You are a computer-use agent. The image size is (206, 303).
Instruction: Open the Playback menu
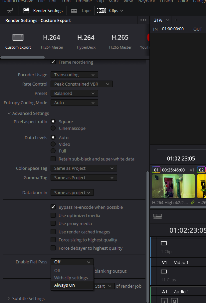coord(146,1)
